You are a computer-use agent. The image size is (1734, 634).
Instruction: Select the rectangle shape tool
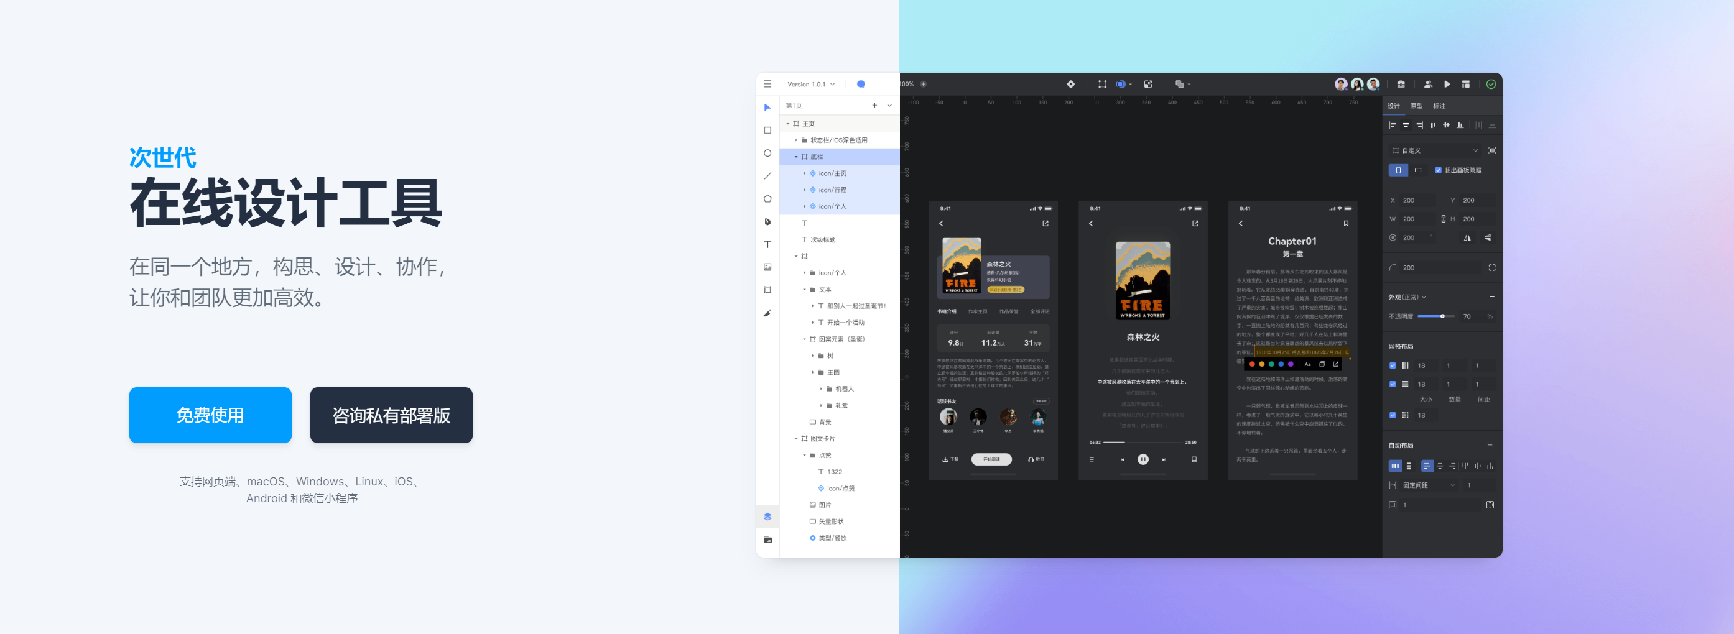[767, 131]
